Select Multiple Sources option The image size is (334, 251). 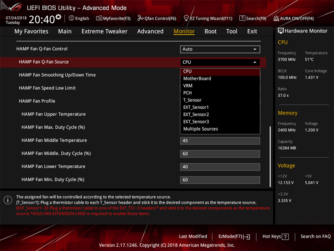(x=220, y=129)
